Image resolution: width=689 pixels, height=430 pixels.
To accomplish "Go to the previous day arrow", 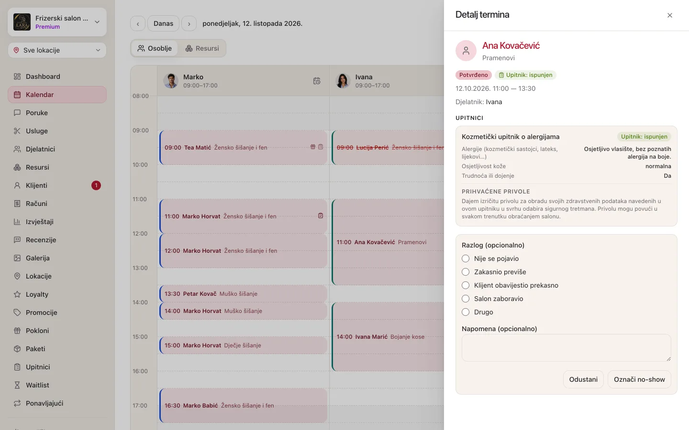I will click(x=138, y=23).
